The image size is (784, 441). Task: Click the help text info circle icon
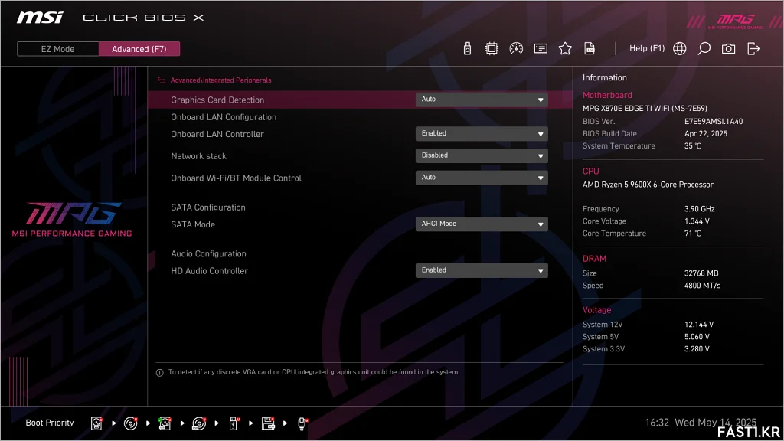coord(160,373)
